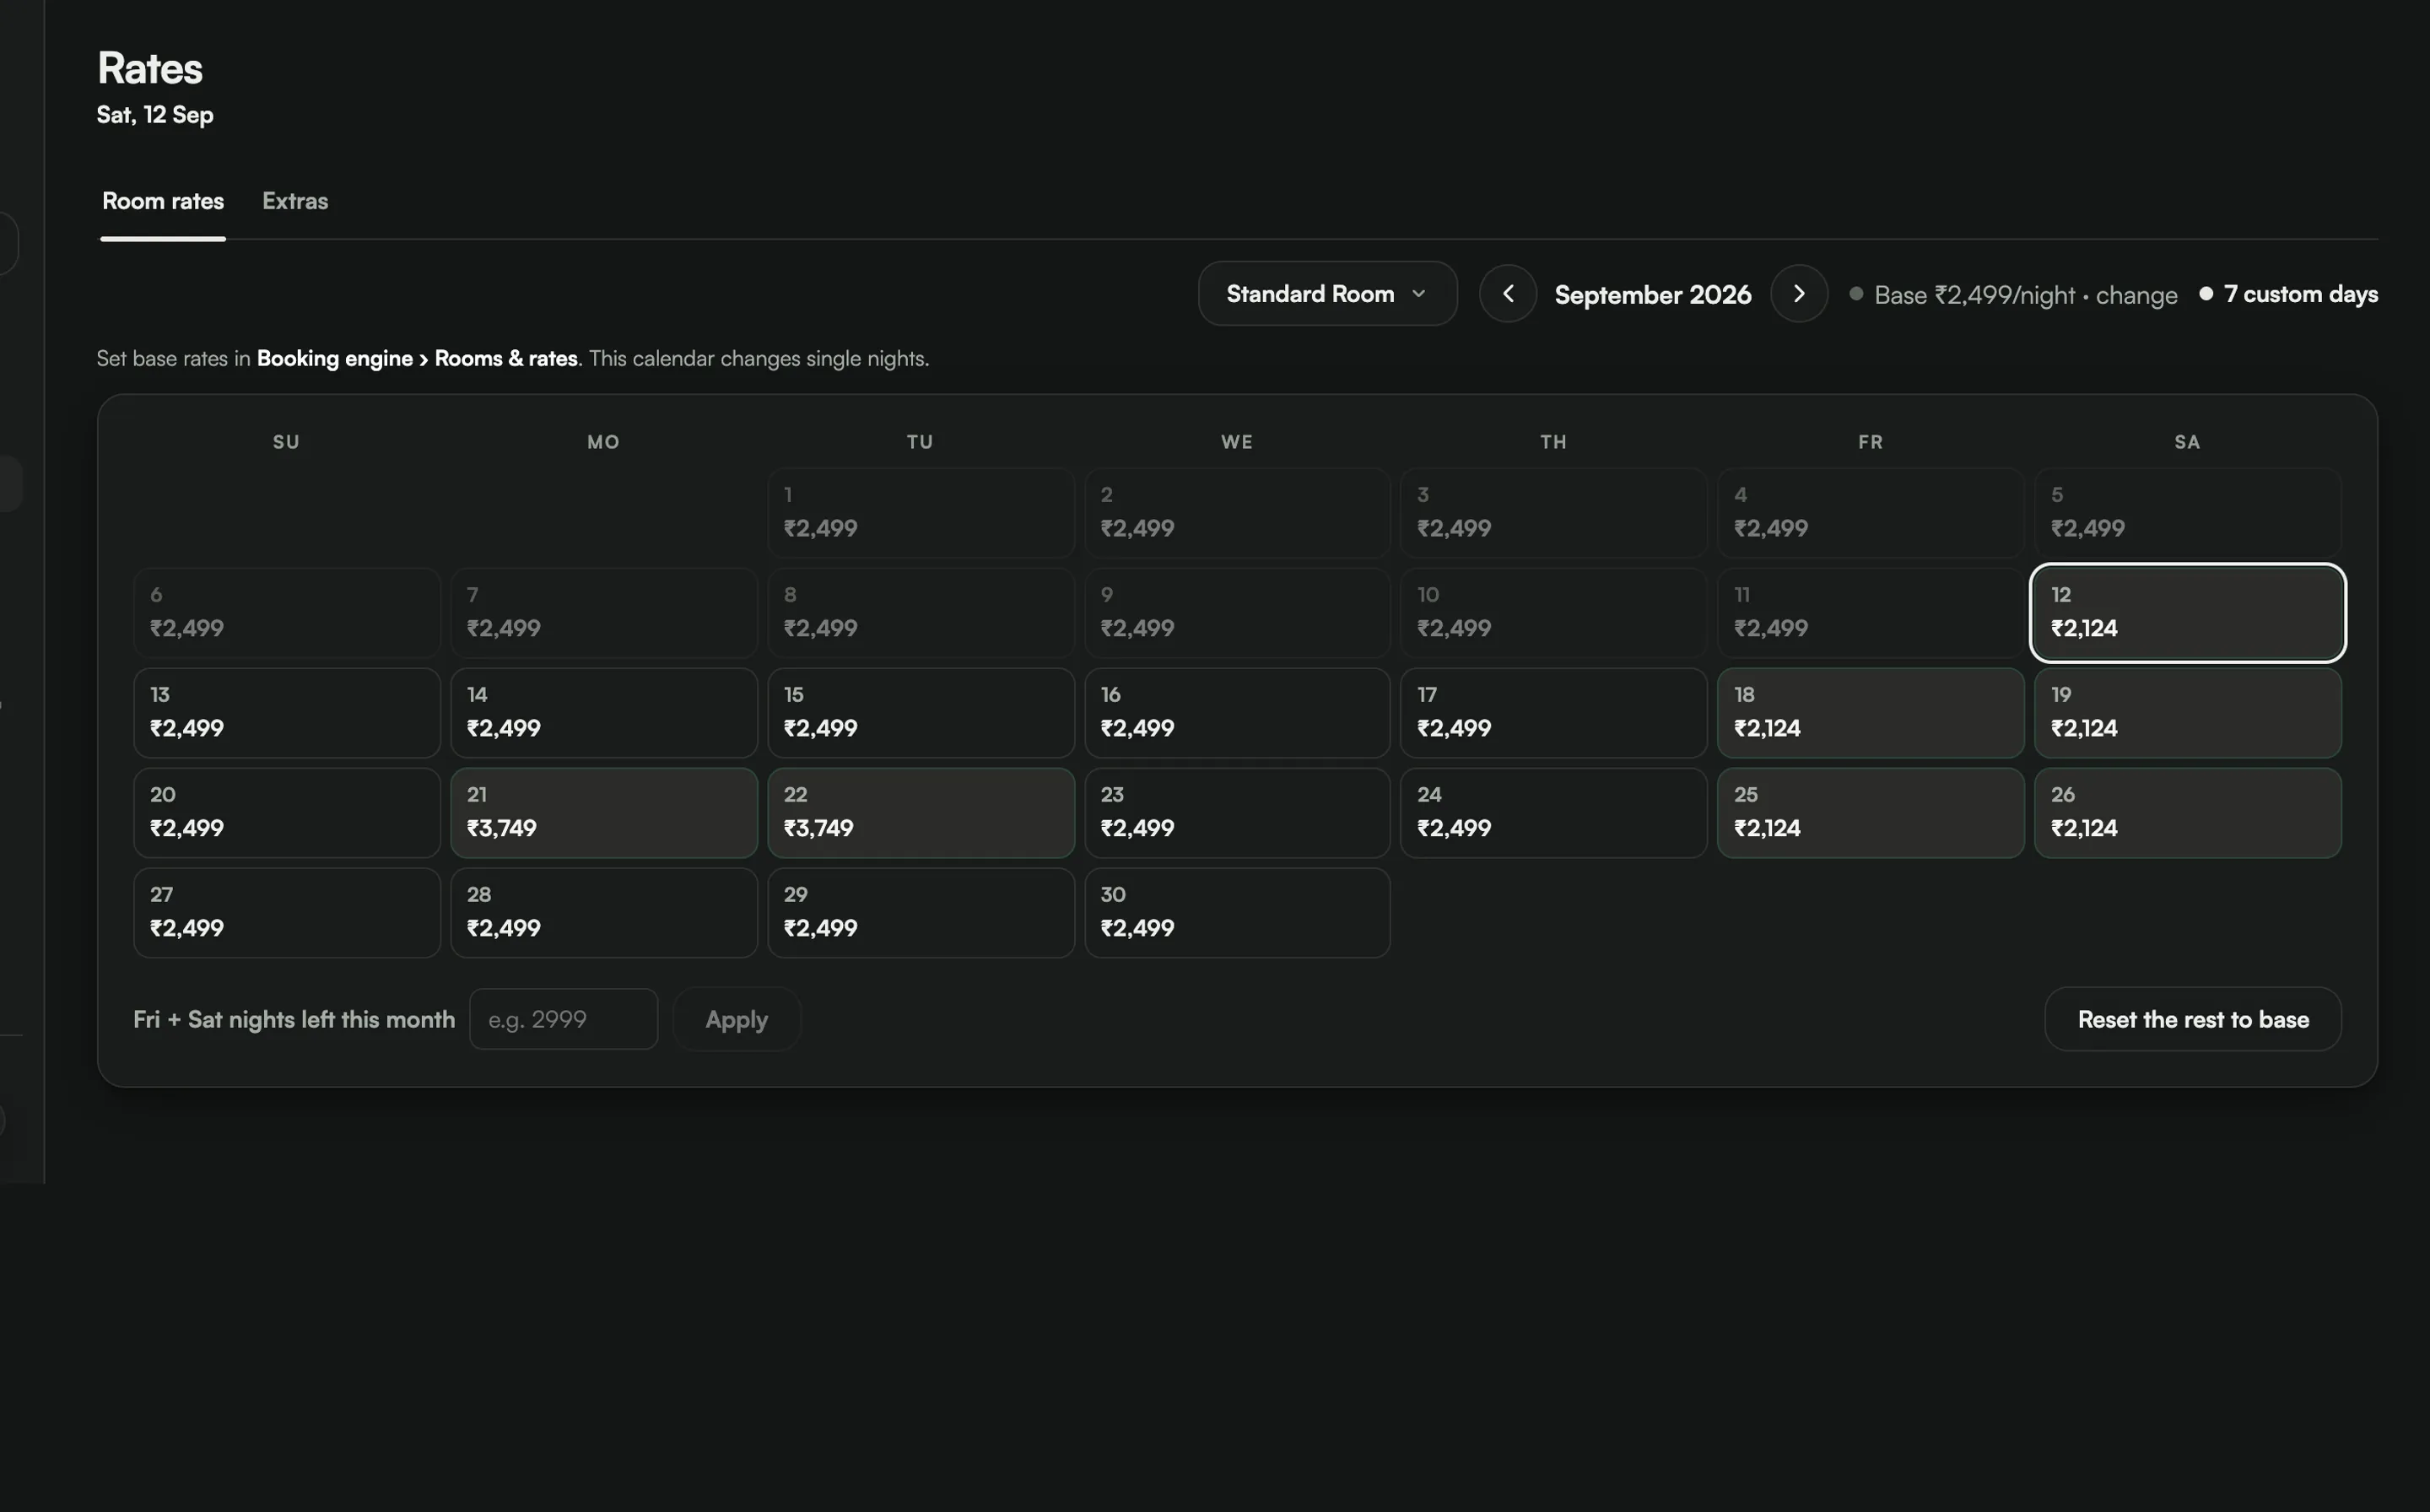Open the base rate change link
Image resolution: width=2430 pixels, height=1512 pixels.
[2136, 295]
